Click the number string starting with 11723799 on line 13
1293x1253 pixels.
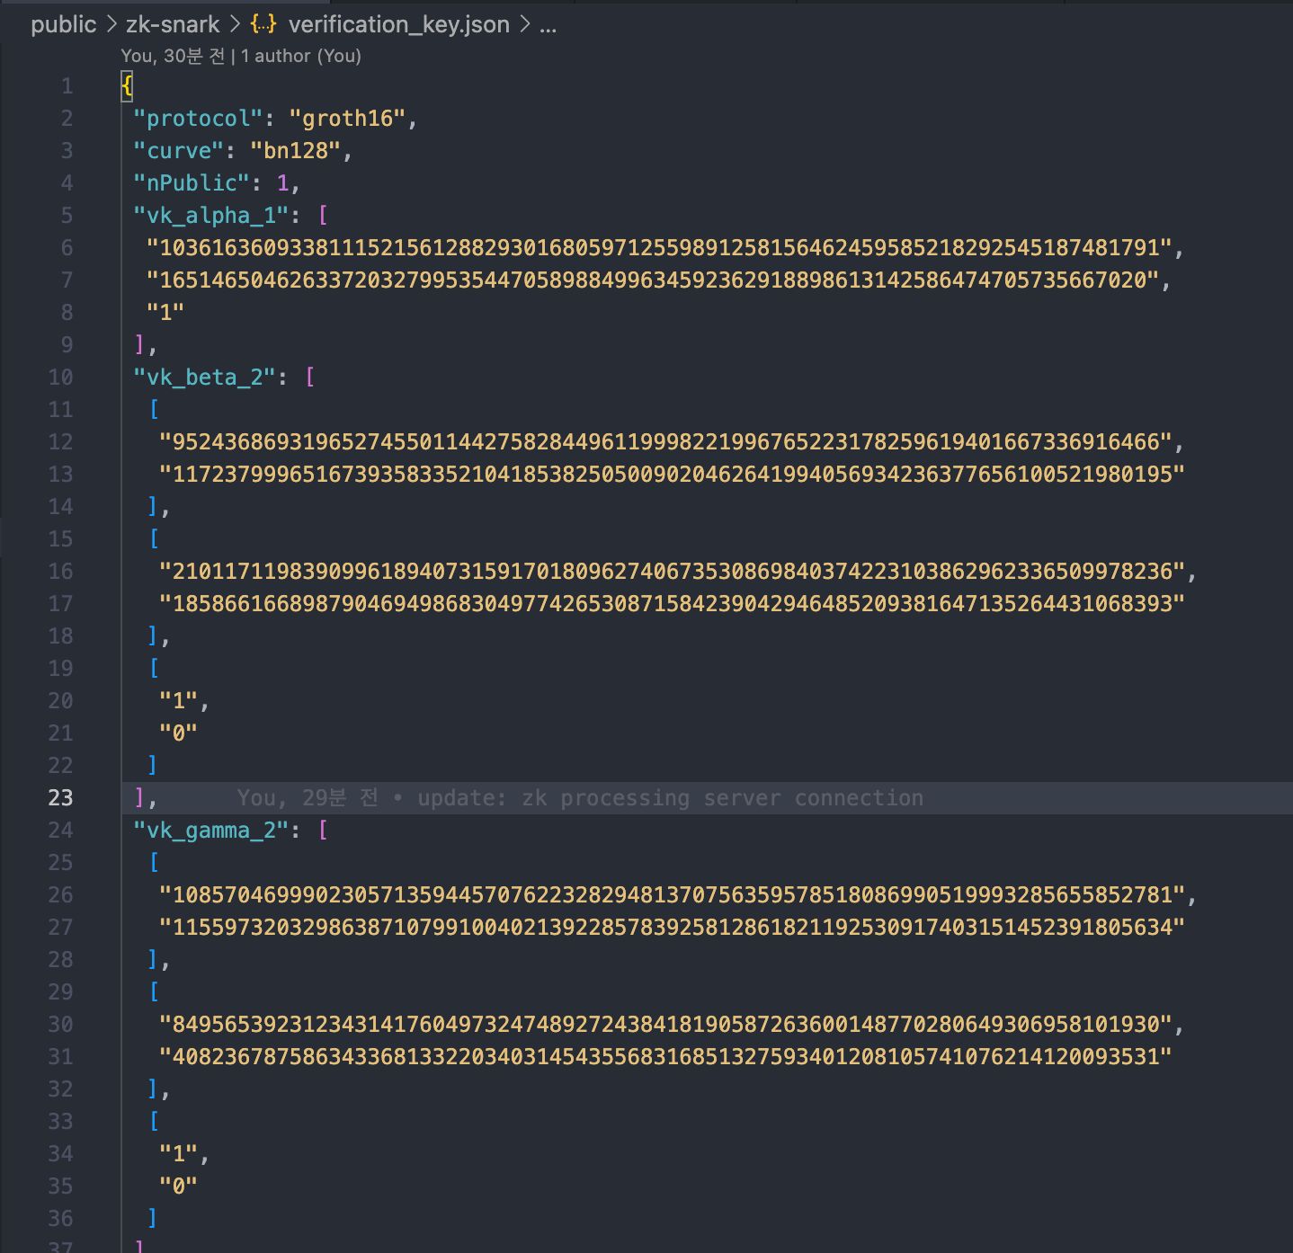pyautogui.click(x=672, y=475)
